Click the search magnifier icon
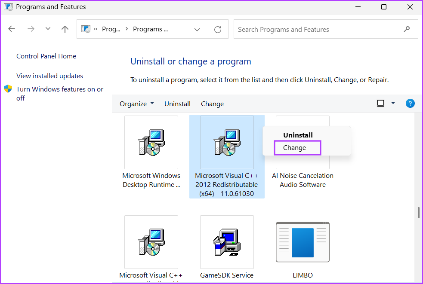 pos(407,29)
